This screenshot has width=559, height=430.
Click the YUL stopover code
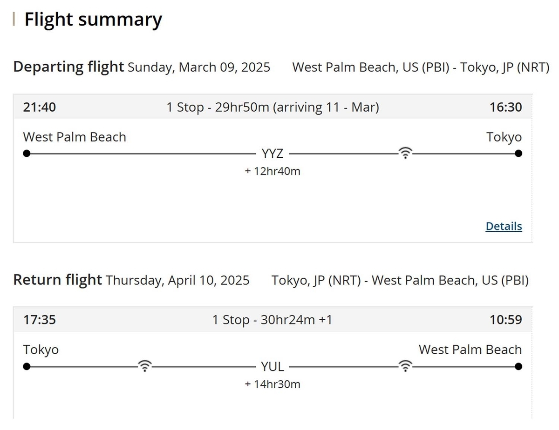(273, 366)
